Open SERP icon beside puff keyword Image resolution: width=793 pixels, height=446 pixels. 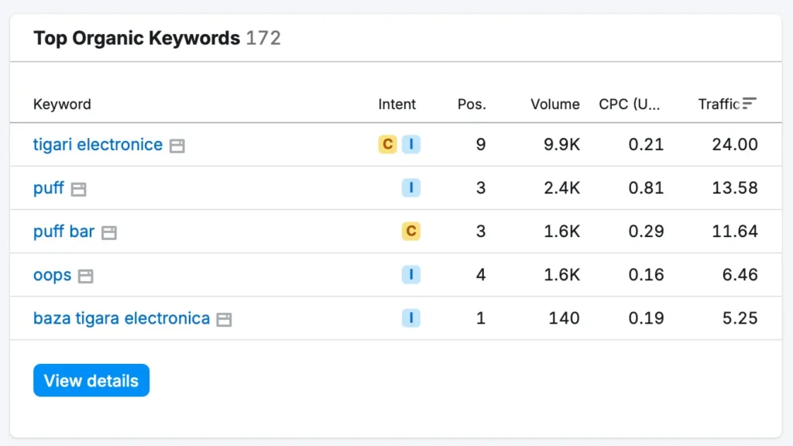click(78, 189)
